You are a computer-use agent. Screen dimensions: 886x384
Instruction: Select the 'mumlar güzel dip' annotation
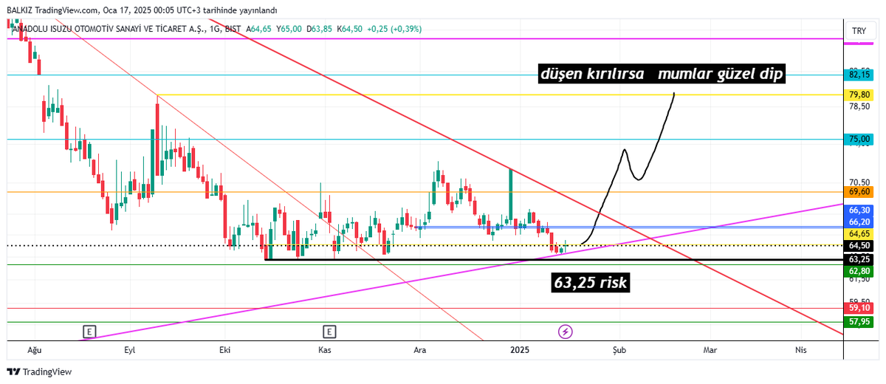point(720,74)
